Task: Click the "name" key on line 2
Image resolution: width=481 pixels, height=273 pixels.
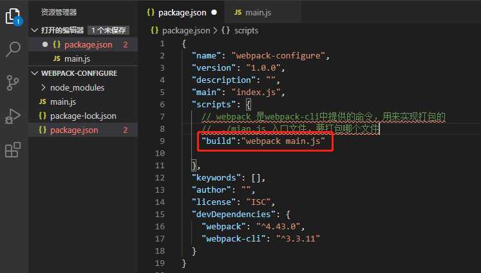Action: 206,56
